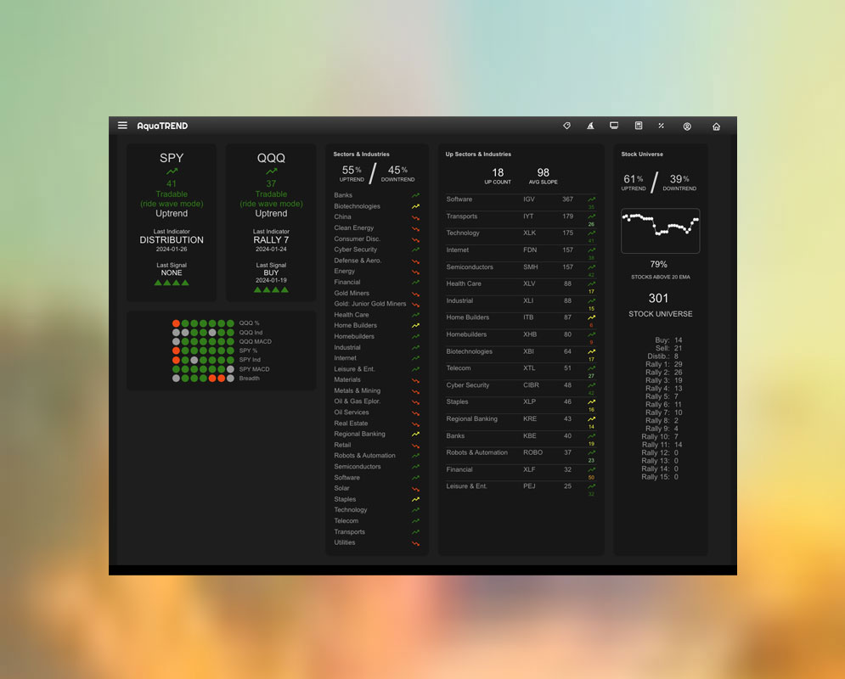The image size is (845, 679).
Task: Click the percent icon in header
Action: [662, 126]
